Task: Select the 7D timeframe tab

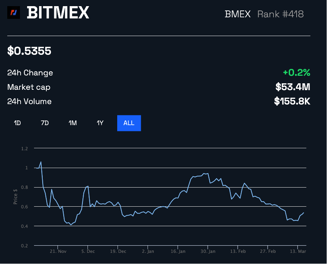Action: (x=44, y=123)
